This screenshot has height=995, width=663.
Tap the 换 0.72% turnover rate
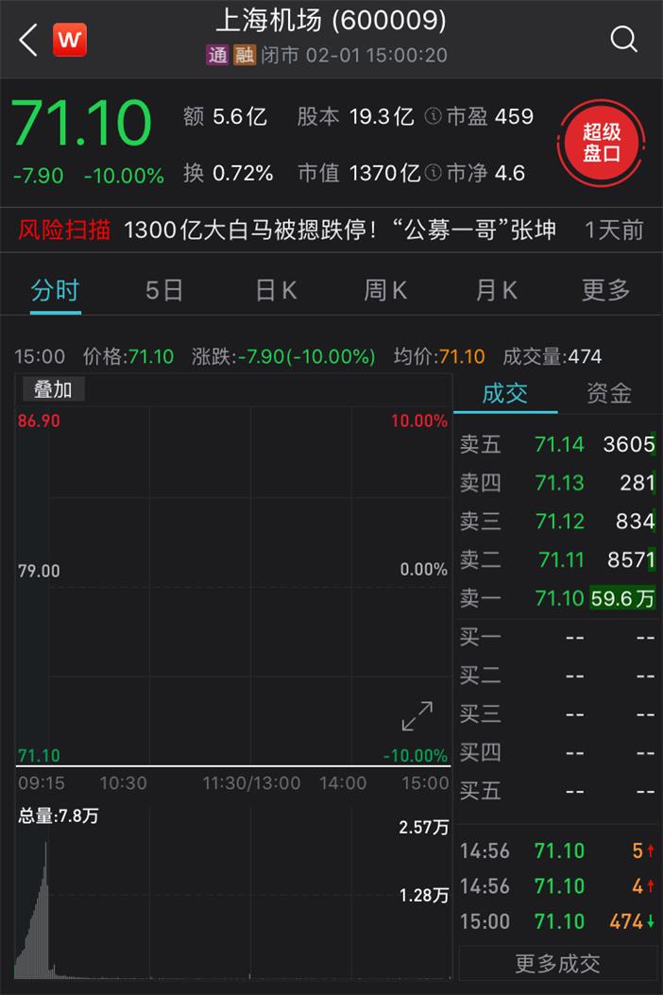229,173
